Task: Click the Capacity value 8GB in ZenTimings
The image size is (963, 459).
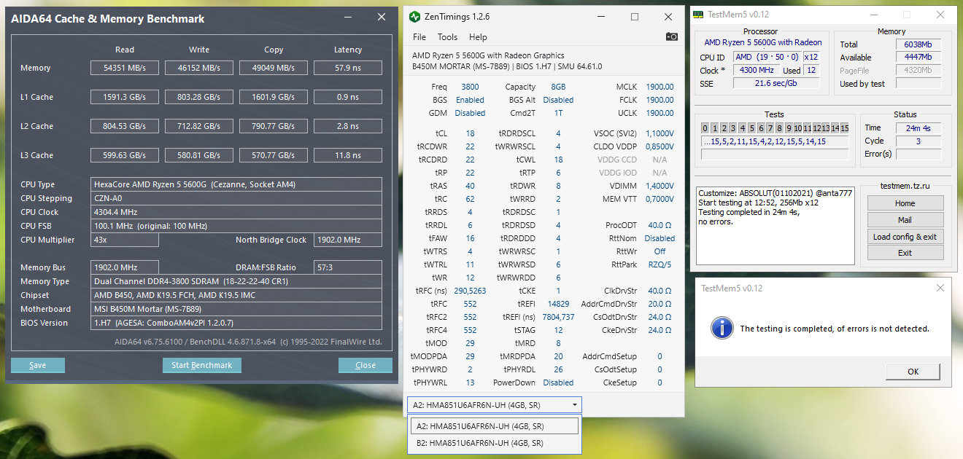Action: coord(558,87)
